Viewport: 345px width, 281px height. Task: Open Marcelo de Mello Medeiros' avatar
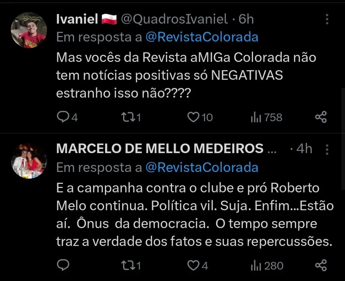tap(29, 161)
